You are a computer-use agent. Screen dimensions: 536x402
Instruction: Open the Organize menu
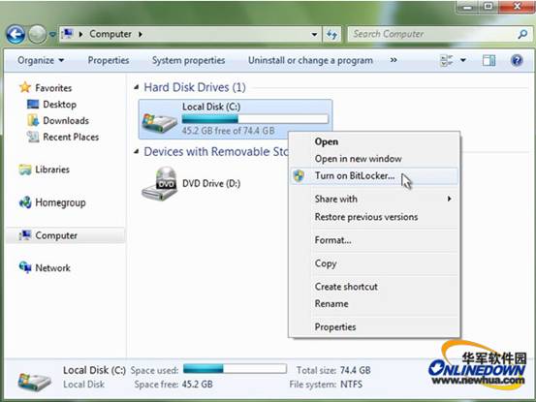(41, 60)
